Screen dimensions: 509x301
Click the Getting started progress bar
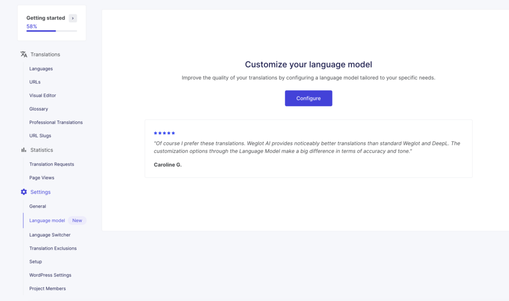52,31
